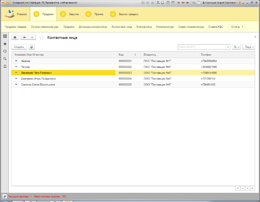Switch to the Продажи section

(x=44, y=14)
